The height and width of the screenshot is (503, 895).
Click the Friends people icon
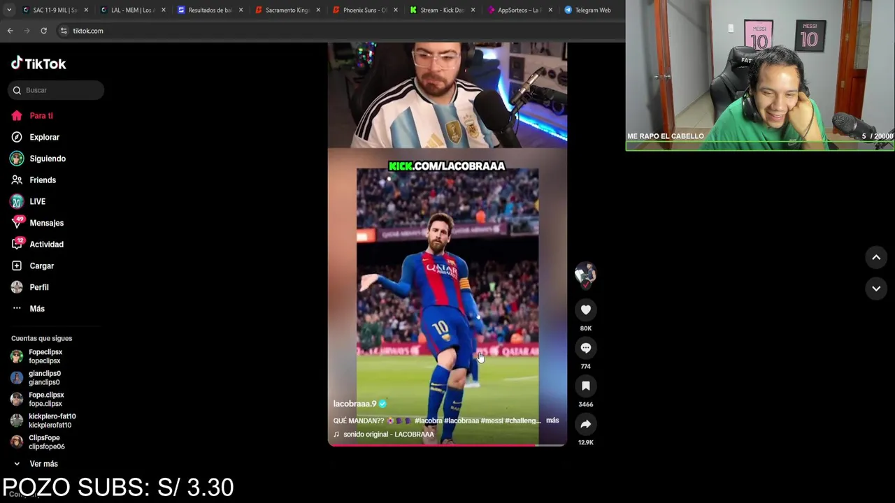(17, 180)
